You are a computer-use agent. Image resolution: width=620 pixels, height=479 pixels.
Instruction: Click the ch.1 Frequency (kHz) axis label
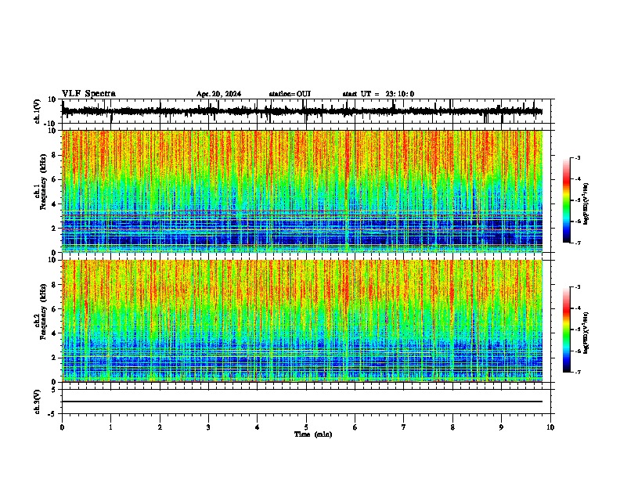41,182
